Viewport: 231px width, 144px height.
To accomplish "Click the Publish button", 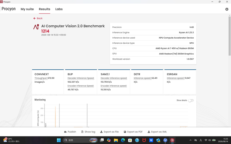I will (70, 132).
